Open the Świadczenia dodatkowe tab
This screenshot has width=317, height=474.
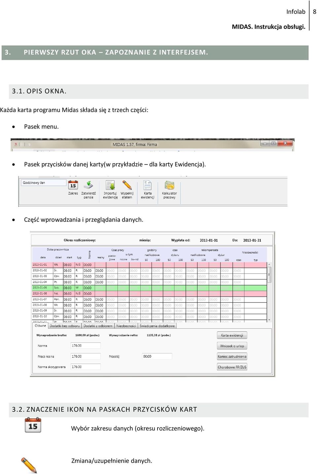[157, 326]
